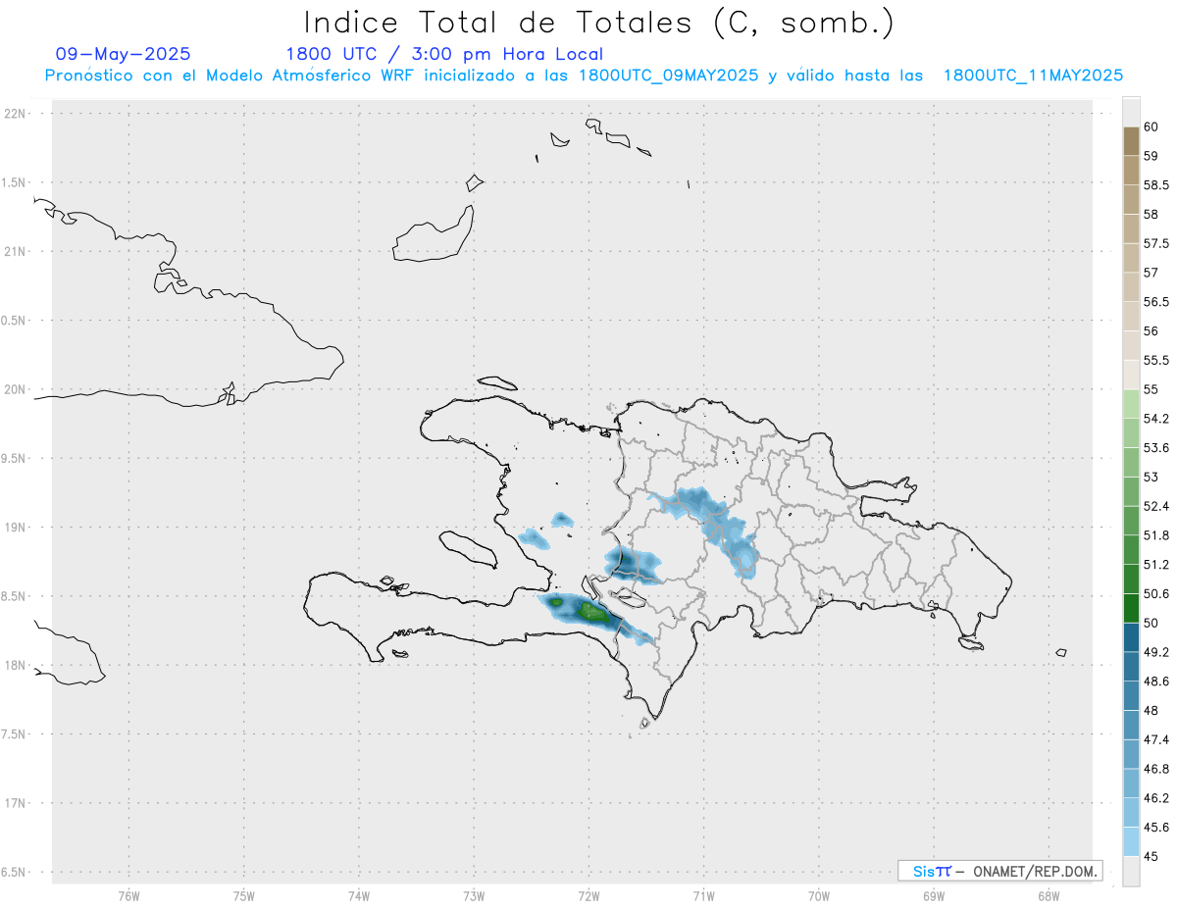Click the '72W' longitude label
Screen dimensions: 1177x909
[588, 896]
